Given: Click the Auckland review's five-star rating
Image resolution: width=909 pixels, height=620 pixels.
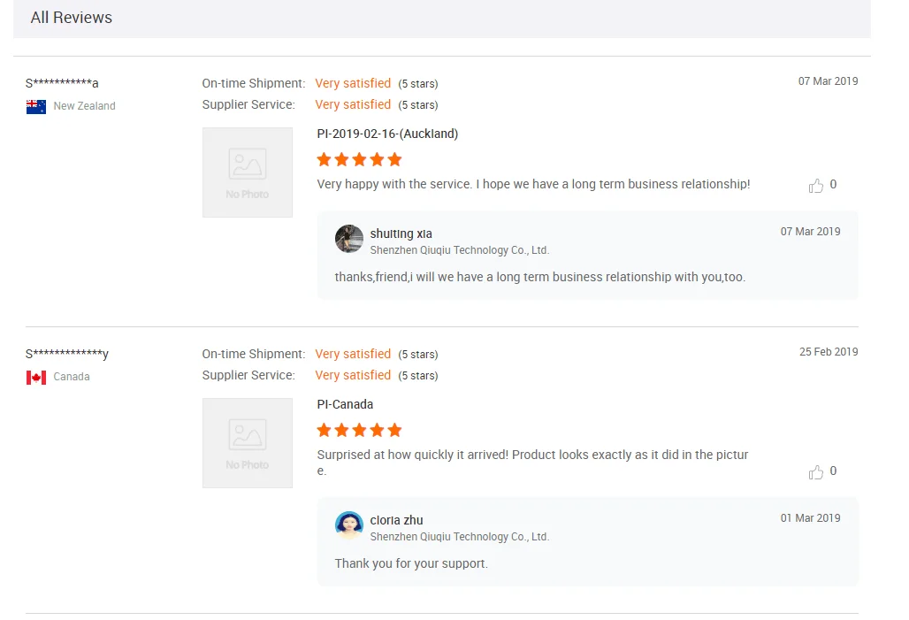Looking at the screenshot, I should pyautogui.click(x=359, y=160).
